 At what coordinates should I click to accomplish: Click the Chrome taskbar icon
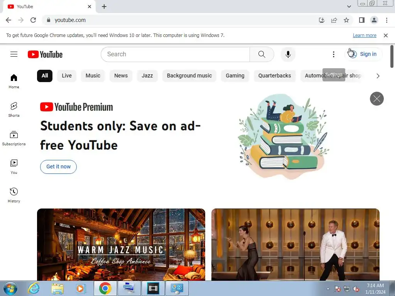click(x=105, y=288)
